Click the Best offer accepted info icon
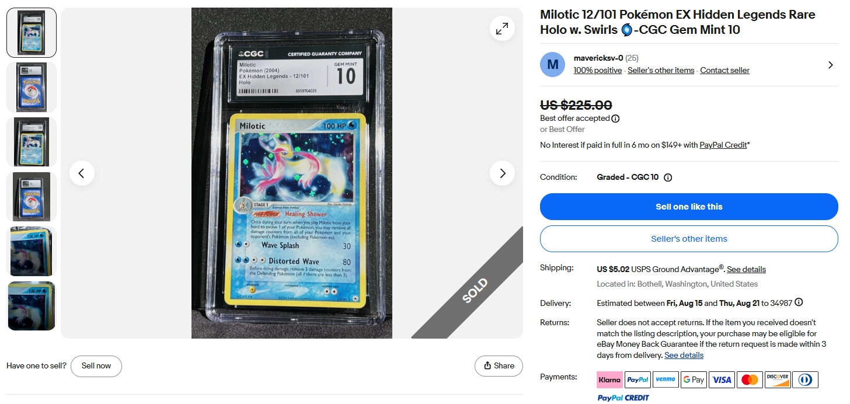The height and width of the screenshot is (404, 850). tap(615, 119)
